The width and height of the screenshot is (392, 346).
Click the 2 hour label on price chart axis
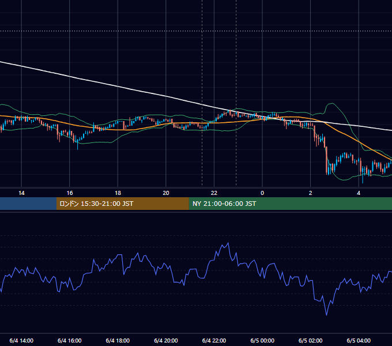[311, 193]
